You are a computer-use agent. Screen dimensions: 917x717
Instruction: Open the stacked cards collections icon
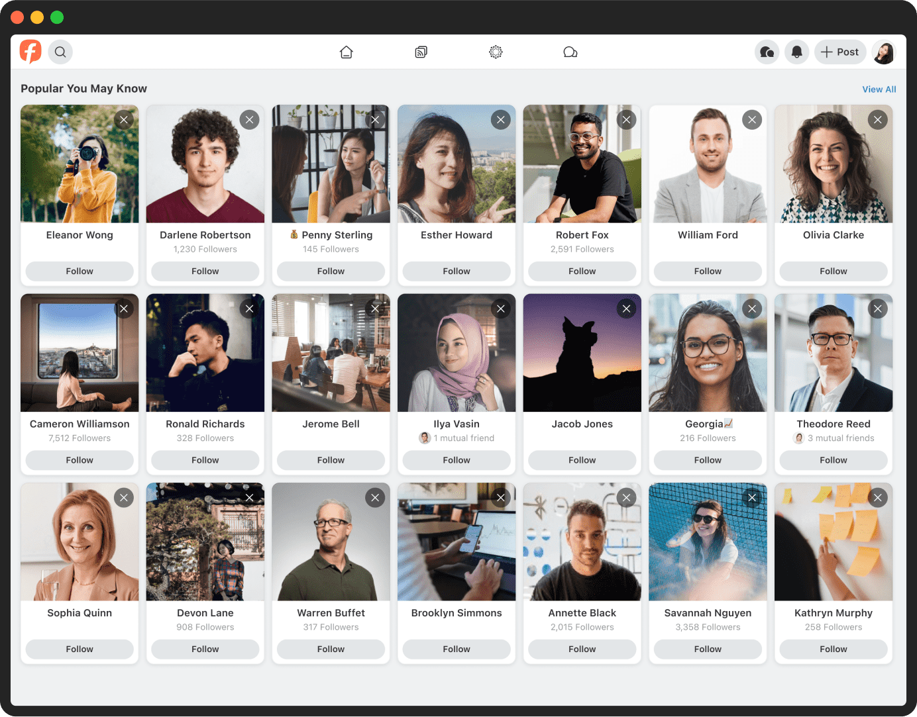[421, 52]
